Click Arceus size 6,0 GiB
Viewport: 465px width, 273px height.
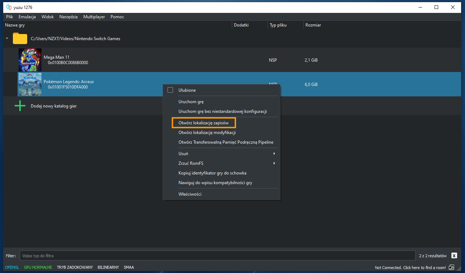[x=311, y=85]
